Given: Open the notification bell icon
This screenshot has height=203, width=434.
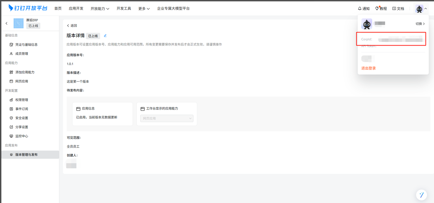Looking at the screenshot, I should [x=360, y=9].
